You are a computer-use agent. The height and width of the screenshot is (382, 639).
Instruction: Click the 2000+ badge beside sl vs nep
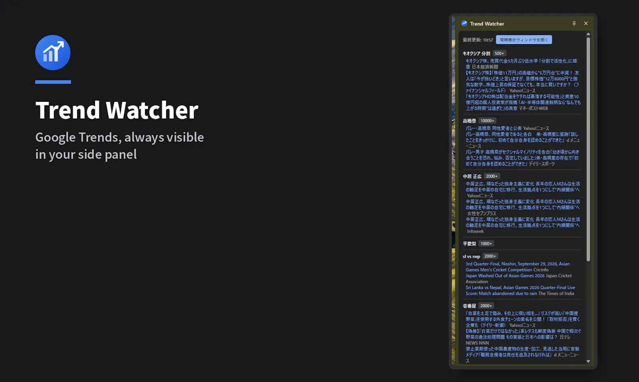coord(490,257)
